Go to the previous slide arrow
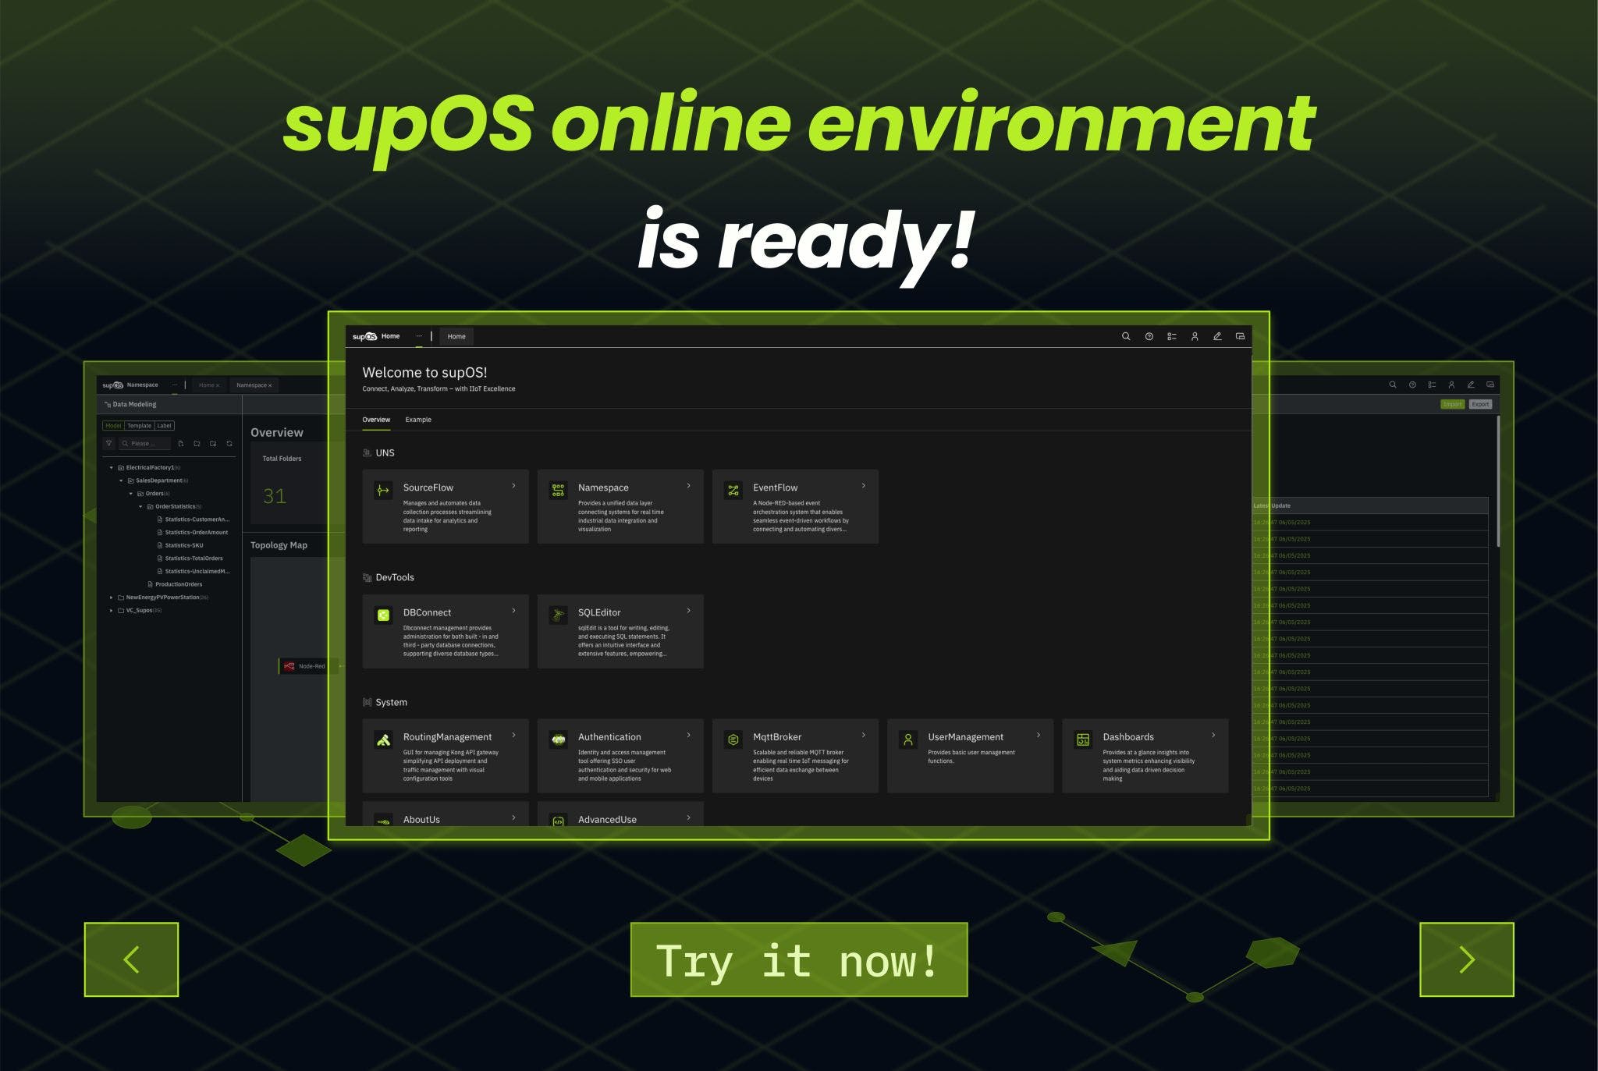Screen dimensions: 1598x1071 point(131,959)
